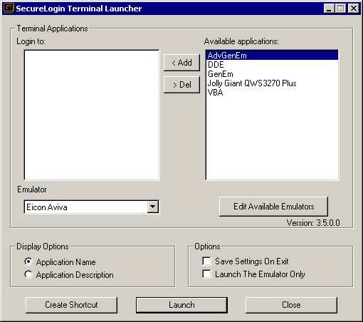Select DDE in Available applications list

pyautogui.click(x=272, y=65)
